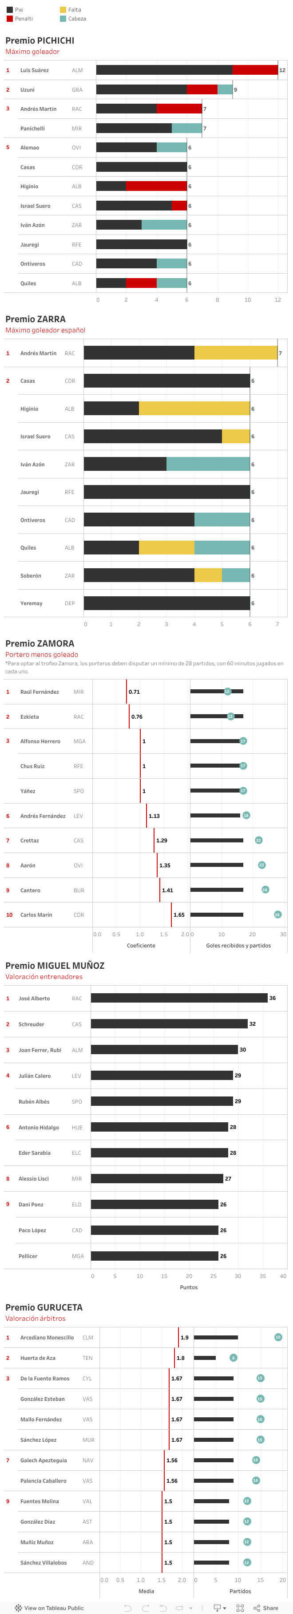Click the teal 19 circle for Arcediano Monescillo

tap(278, 1336)
